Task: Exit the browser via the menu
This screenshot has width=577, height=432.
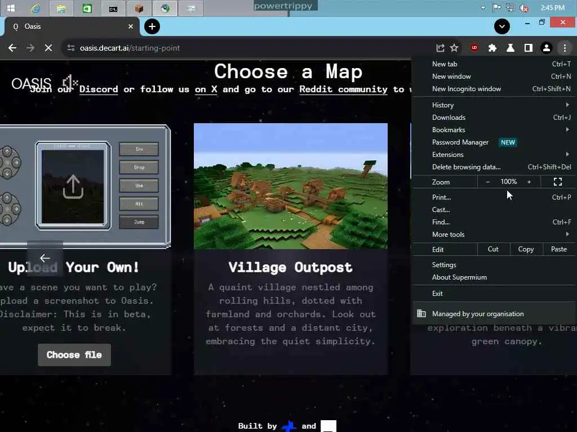Action: tap(495, 294)
